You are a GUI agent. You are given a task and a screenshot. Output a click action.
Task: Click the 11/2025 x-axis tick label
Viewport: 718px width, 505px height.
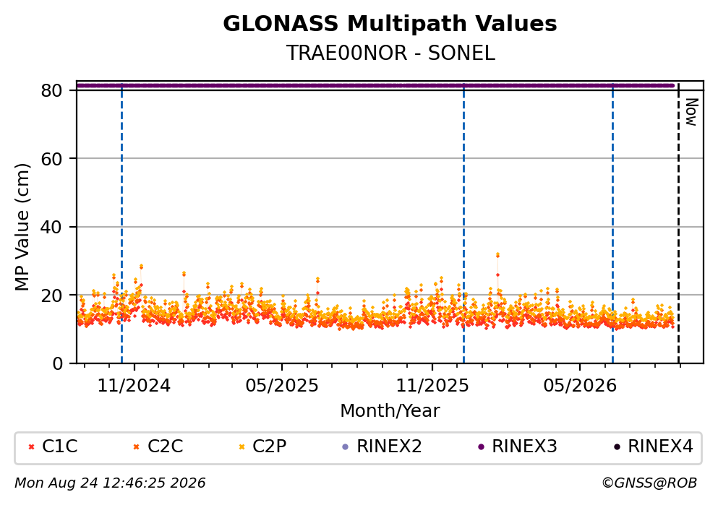[x=432, y=386]
